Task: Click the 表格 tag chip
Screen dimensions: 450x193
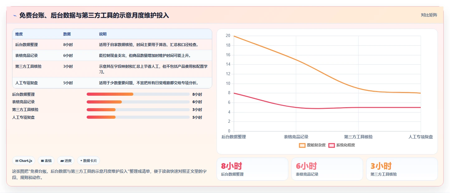Action: 46,161
